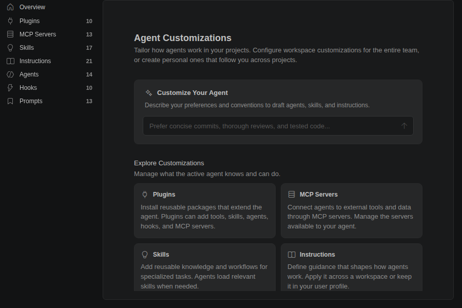Screen dimensions: 462x308
Task: Go to Hooks section in sidebar
Action: click(49, 88)
